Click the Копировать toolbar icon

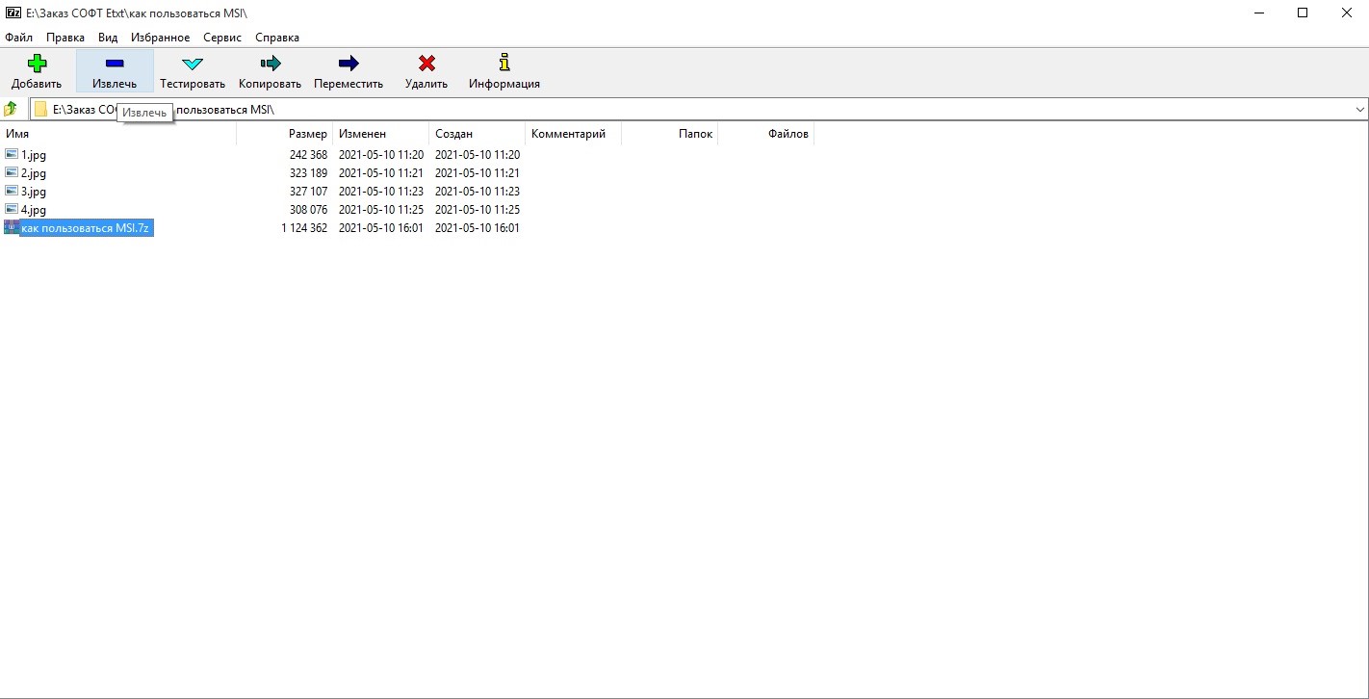[x=270, y=65]
